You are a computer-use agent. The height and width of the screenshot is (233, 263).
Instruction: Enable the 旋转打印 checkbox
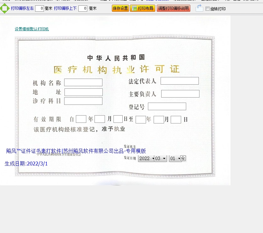(x=208, y=9)
